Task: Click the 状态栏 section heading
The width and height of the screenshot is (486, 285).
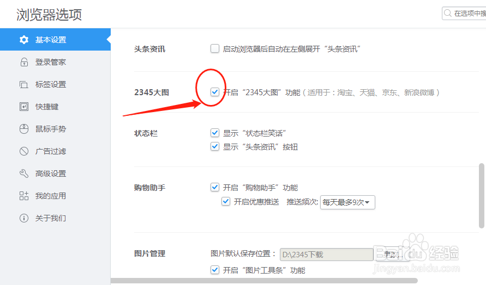Action: tap(146, 133)
